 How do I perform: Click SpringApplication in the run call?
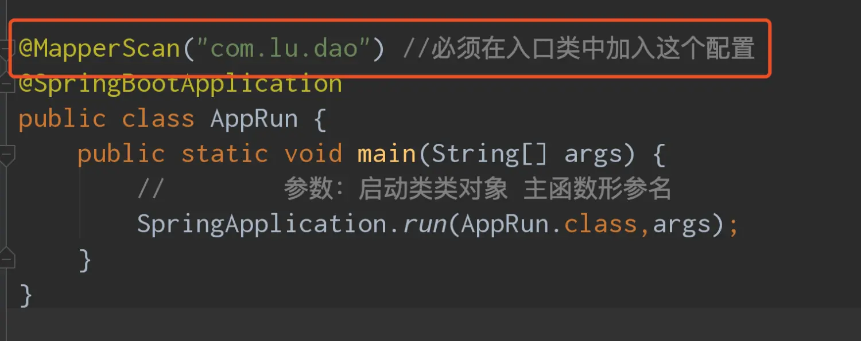click(262, 224)
